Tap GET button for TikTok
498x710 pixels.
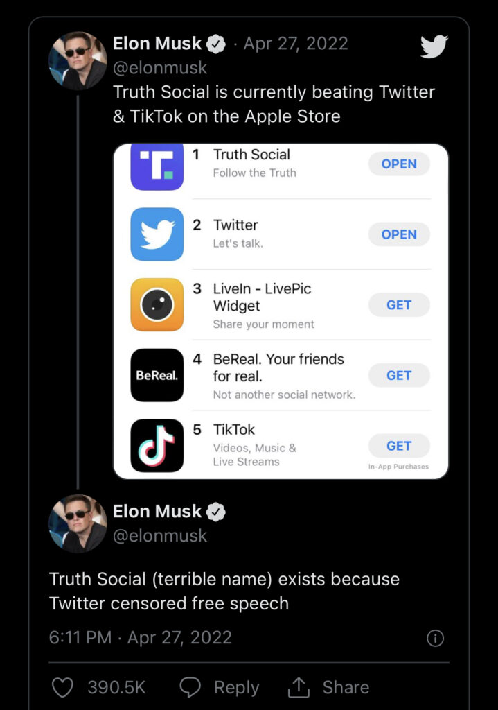tap(399, 446)
